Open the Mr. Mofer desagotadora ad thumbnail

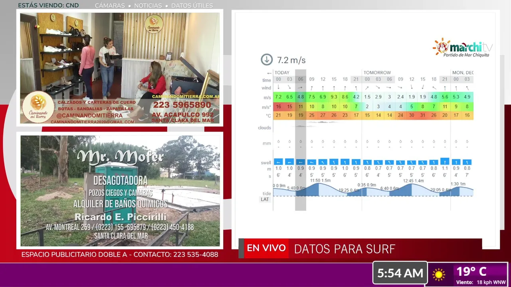point(120,191)
